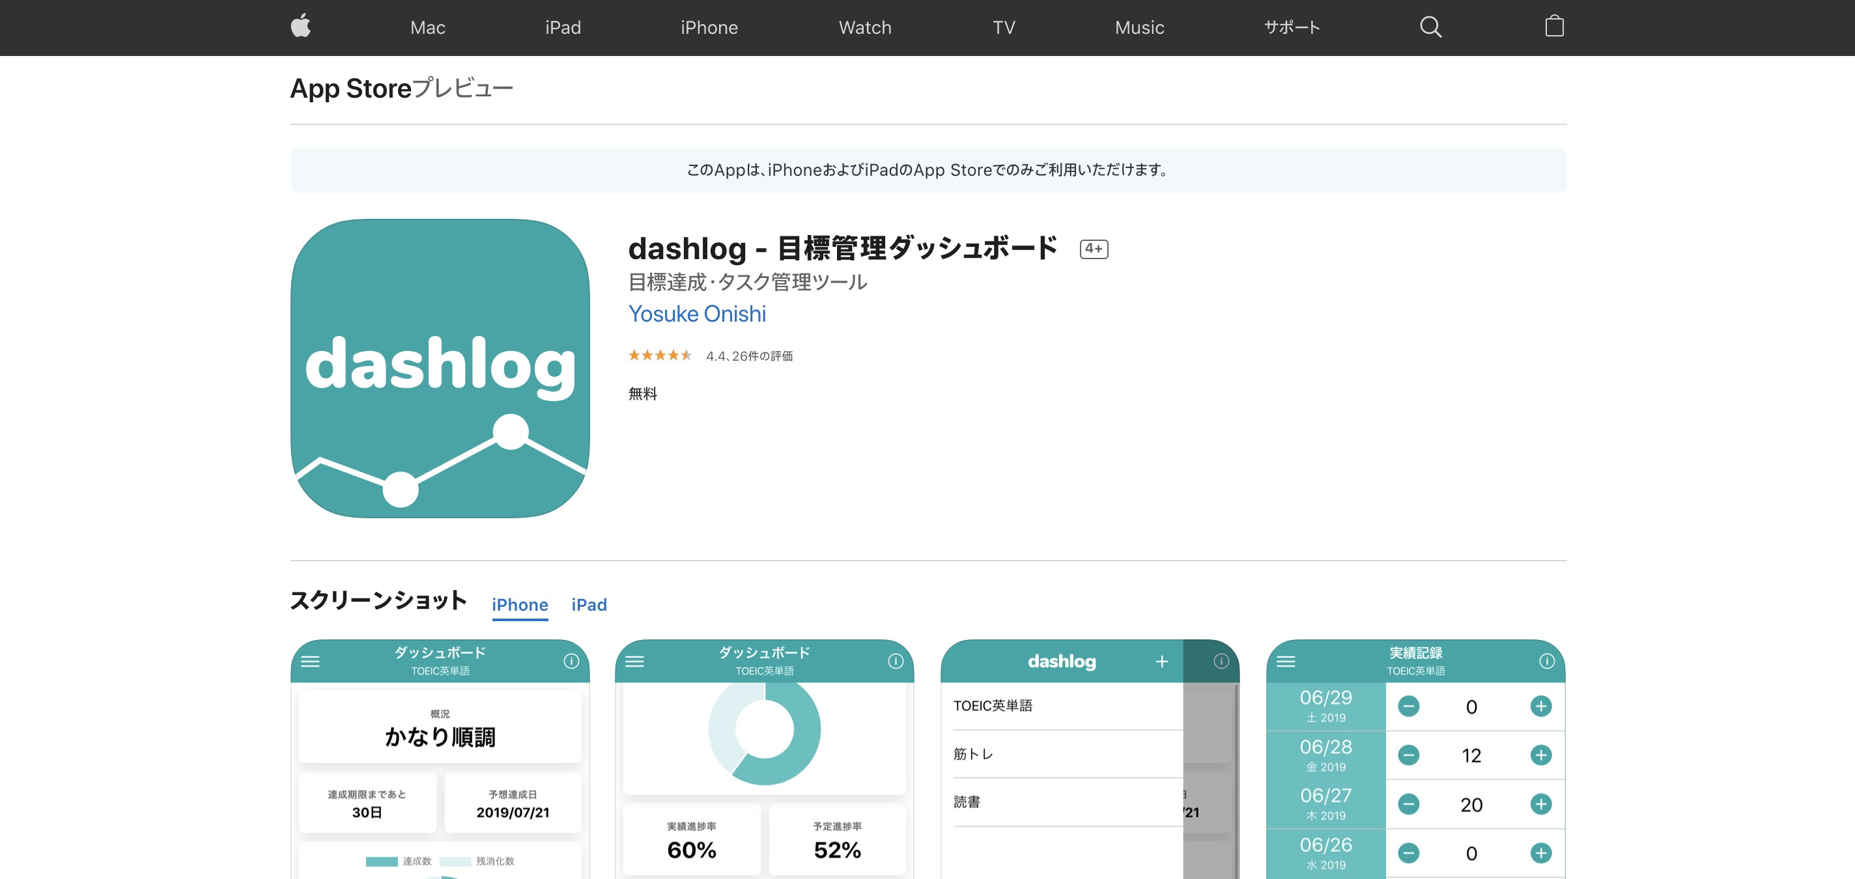Click the 60% 実績進捗率 card
Screen dimensions: 1855x879
691,839
